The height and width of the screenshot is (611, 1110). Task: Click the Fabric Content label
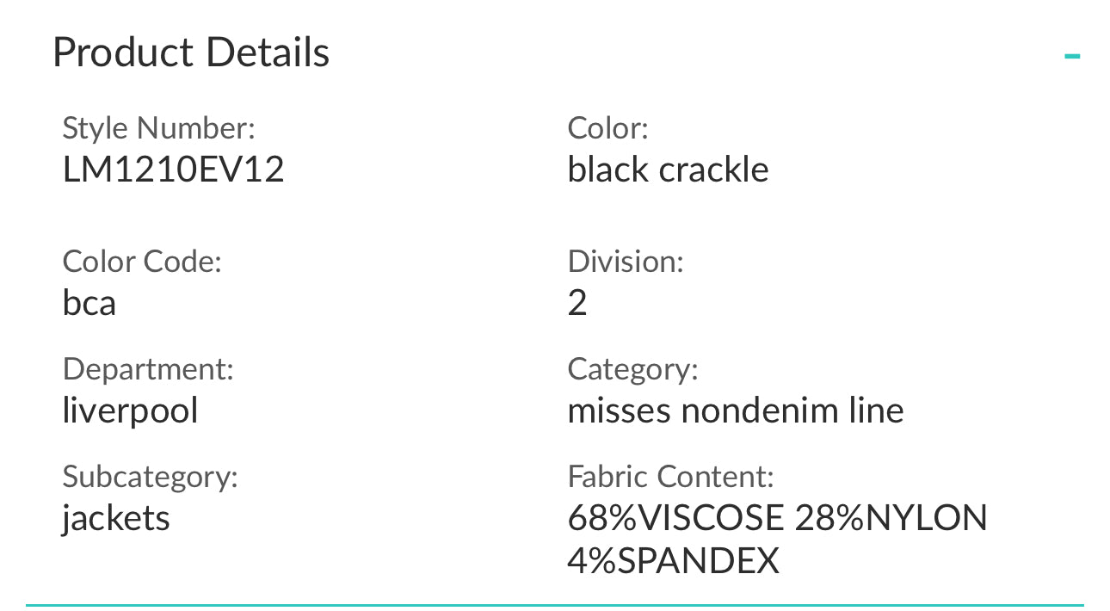(x=671, y=477)
